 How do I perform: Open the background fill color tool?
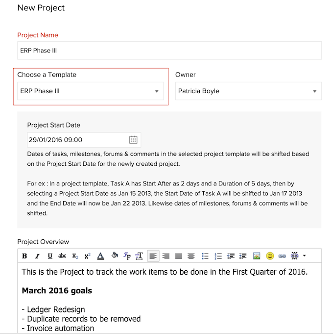coord(115,255)
